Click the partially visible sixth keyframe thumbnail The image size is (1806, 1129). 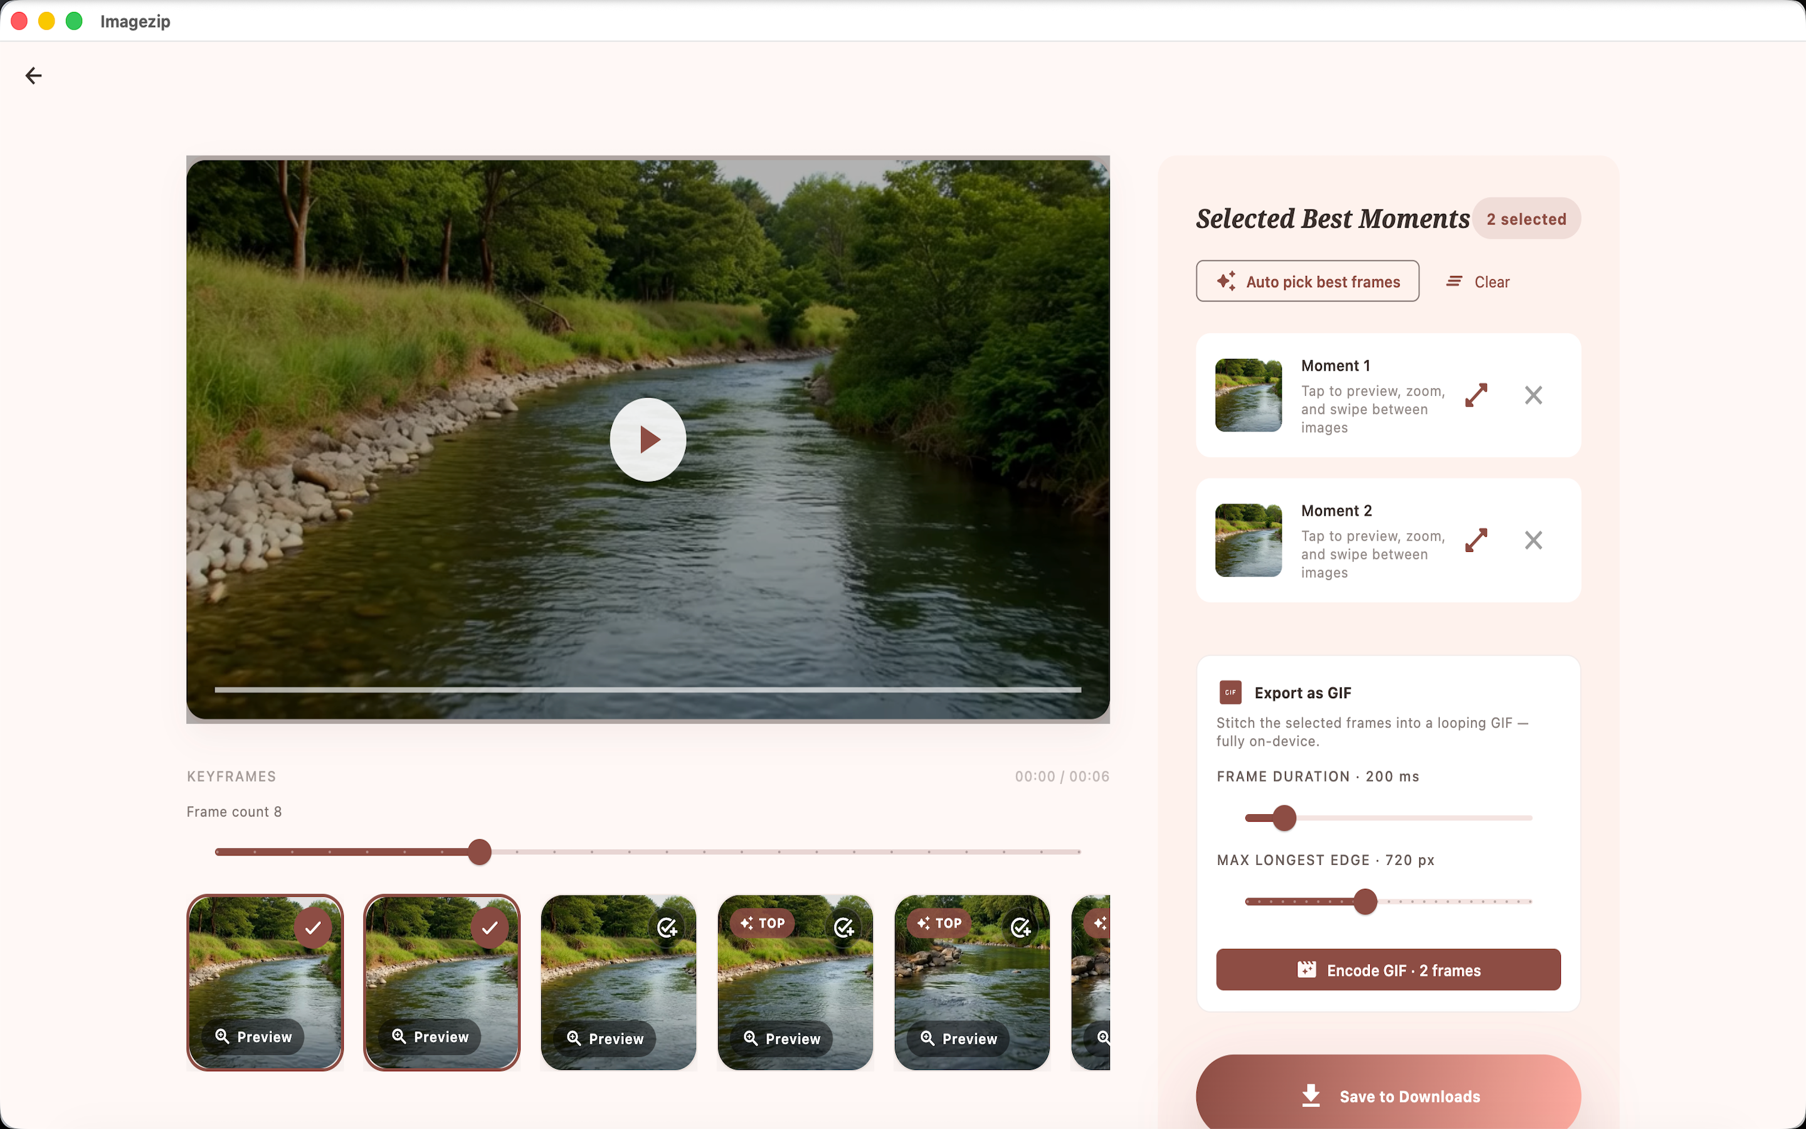point(1090,983)
